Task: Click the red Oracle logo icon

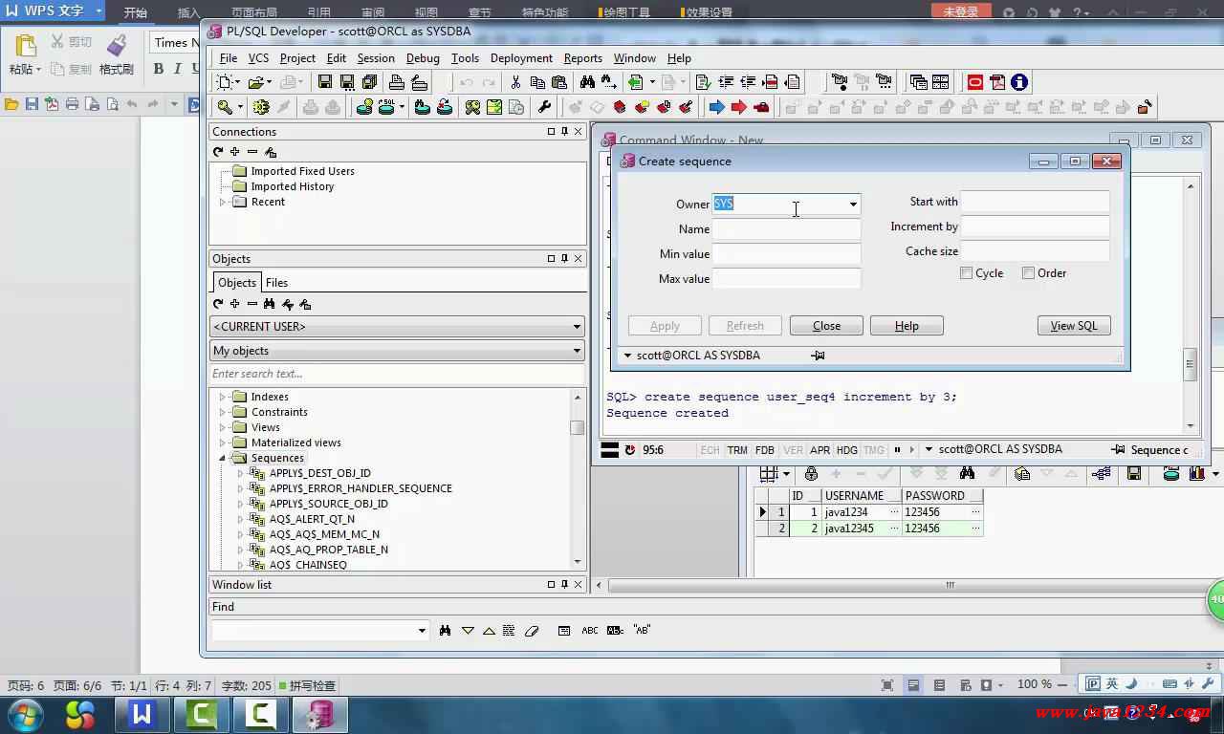Action: pyautogui.click(x=975, y=82)
